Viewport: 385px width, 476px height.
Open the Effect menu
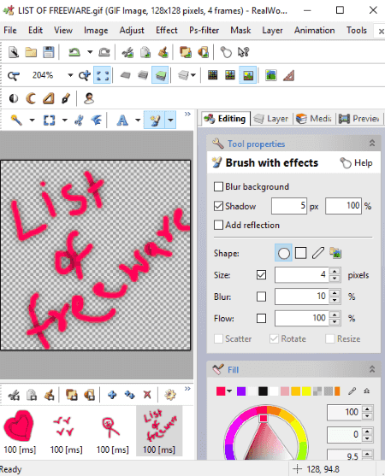pyautogui.click(x=167, y=31)
